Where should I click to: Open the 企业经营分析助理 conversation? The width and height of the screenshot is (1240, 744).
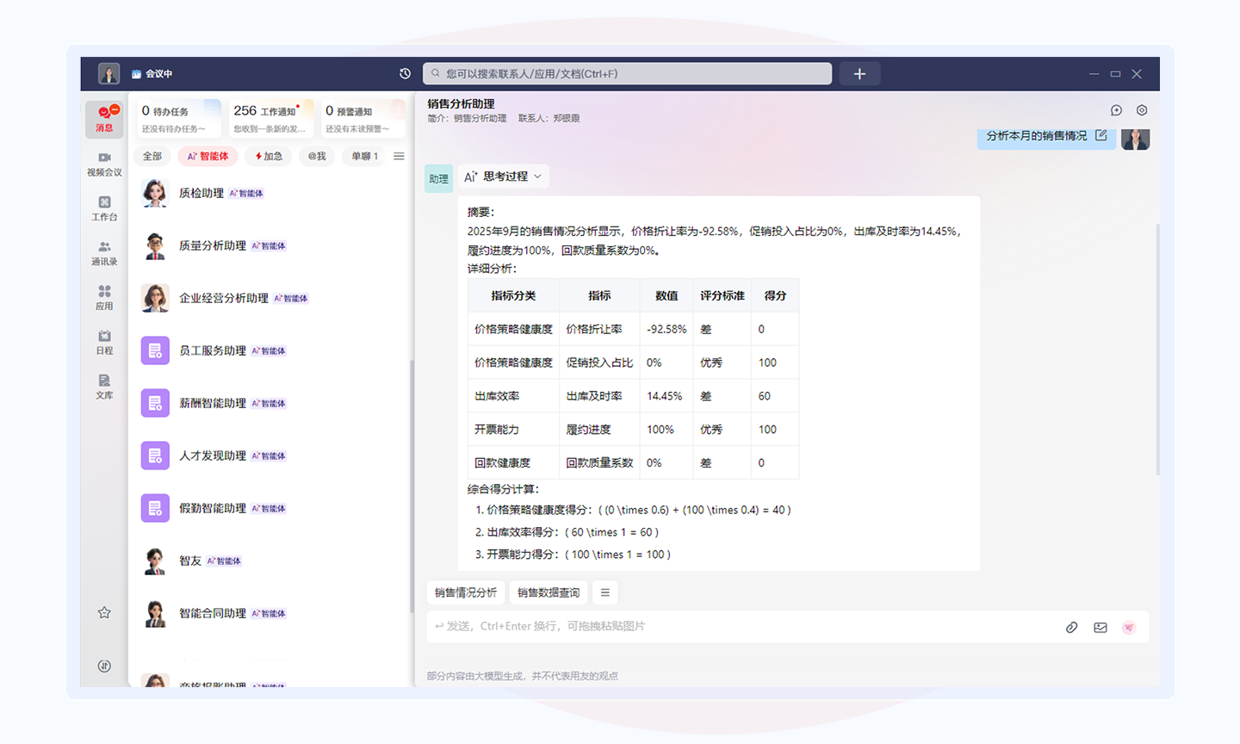coord(224,298)
